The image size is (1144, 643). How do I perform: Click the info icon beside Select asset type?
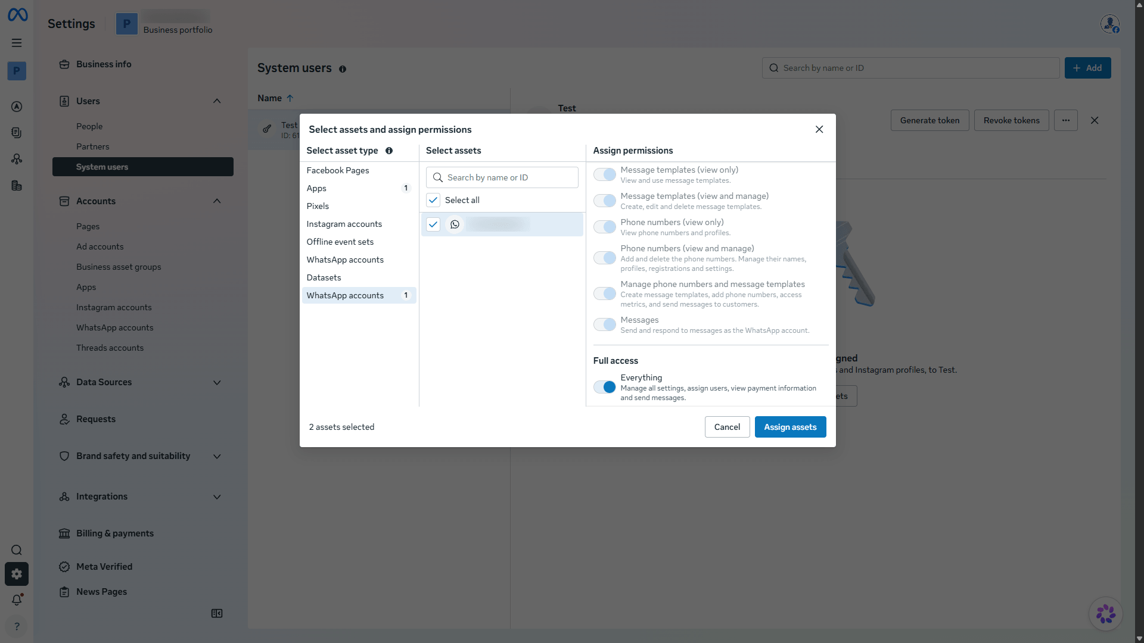coord(389,151)
